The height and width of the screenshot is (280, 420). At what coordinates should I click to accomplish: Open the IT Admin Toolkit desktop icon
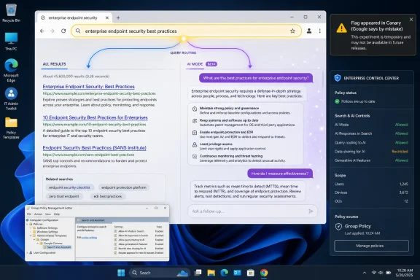tap(11, 98)
